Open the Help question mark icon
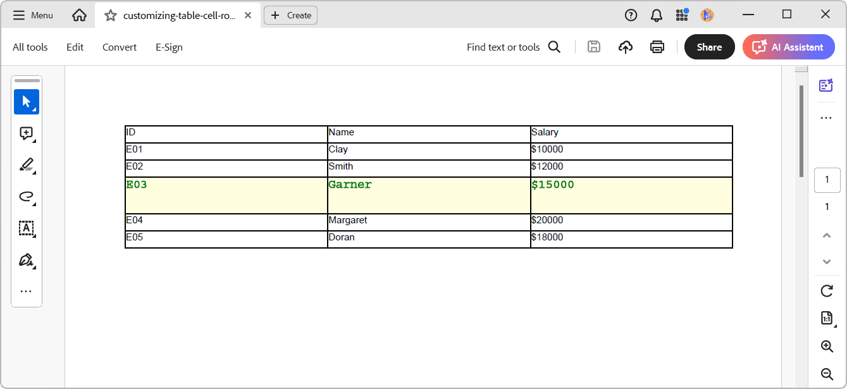The width and height of the screenshot is (847, 389). (631, 15)
